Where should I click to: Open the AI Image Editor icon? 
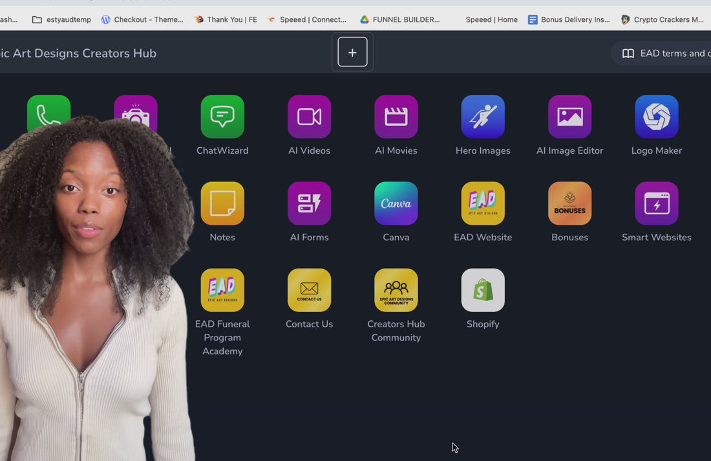(x=569, y=117)
